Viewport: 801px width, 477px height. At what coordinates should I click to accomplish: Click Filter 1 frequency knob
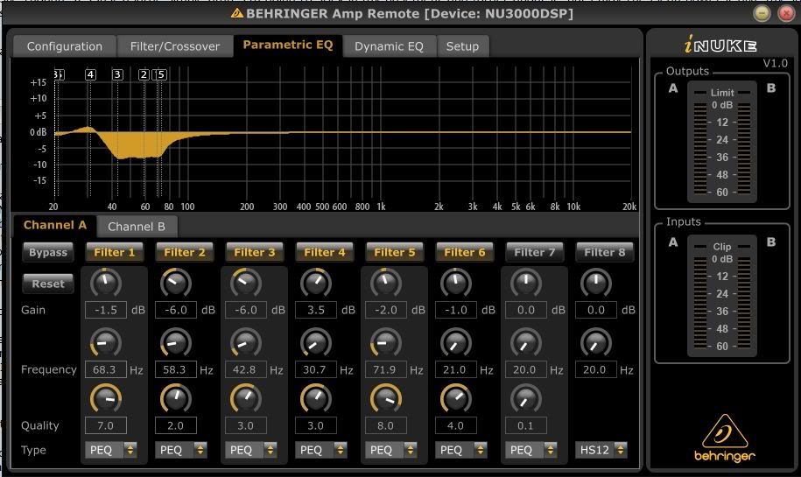[106, 343]
